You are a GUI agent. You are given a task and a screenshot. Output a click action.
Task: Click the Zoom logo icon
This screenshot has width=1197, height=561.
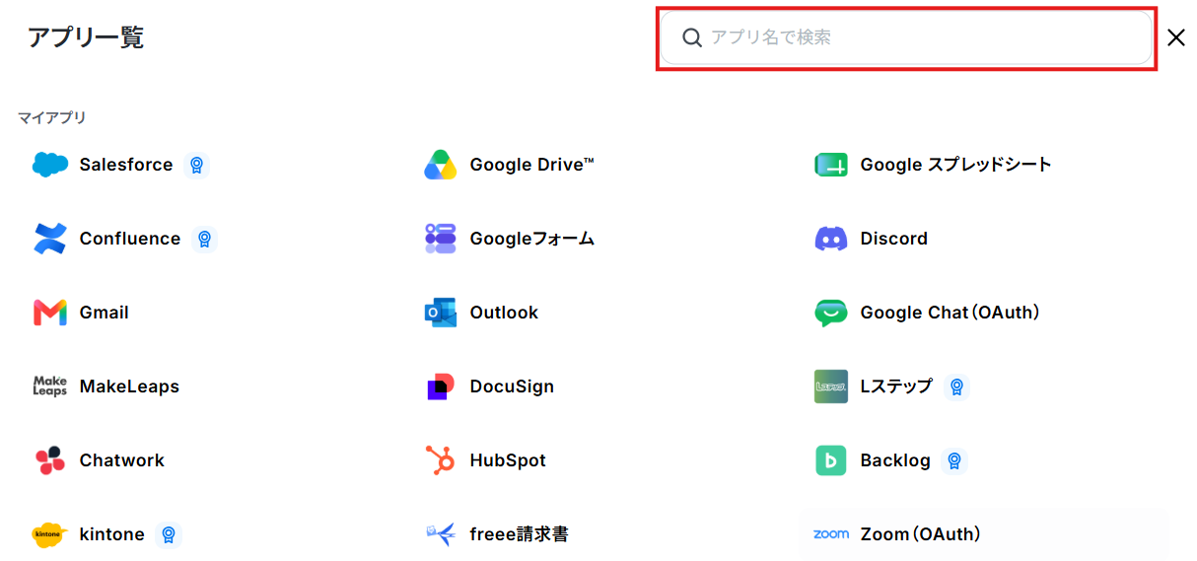[831, 534]
